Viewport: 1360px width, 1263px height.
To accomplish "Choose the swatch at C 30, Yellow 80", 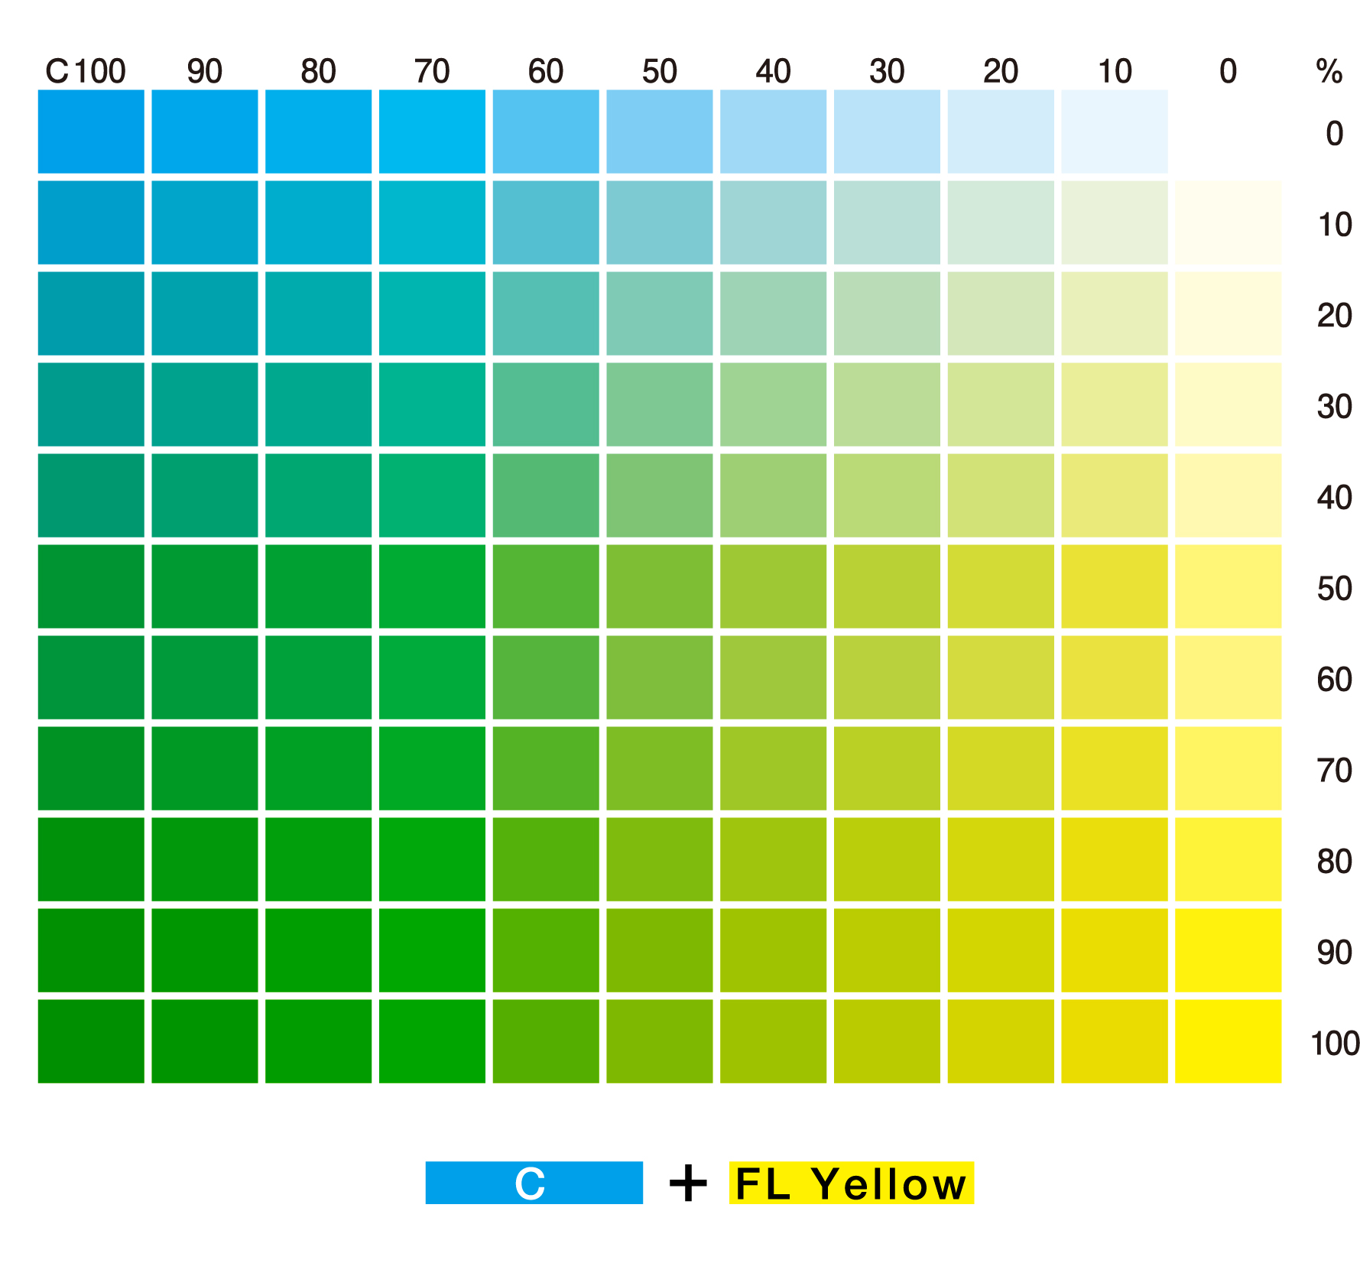I will (x=887, y=859).
